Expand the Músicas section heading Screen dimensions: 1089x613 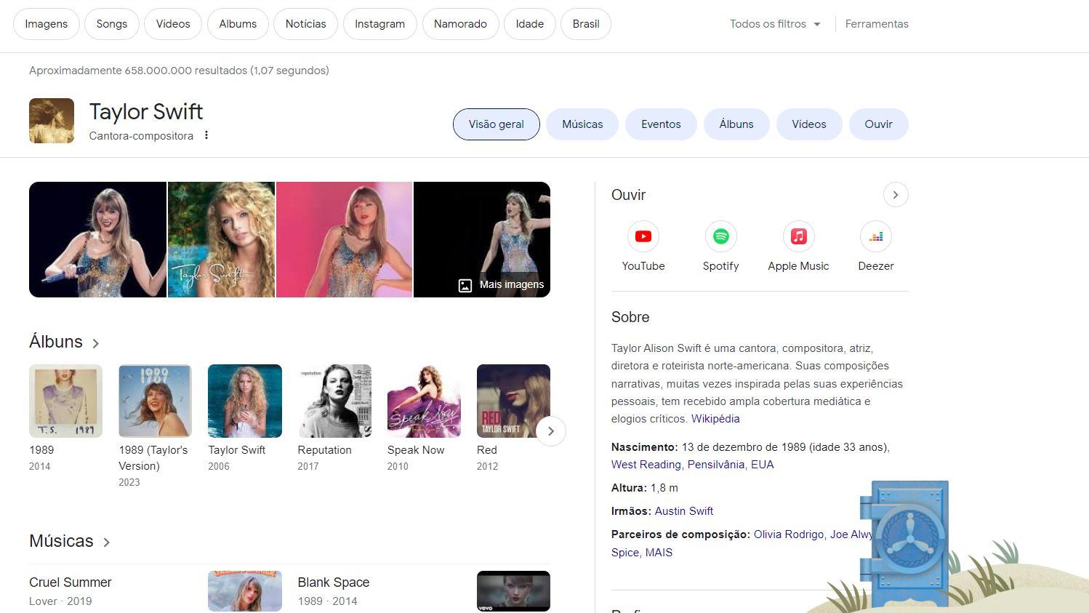pyautogui.click(x=70, y=541)
